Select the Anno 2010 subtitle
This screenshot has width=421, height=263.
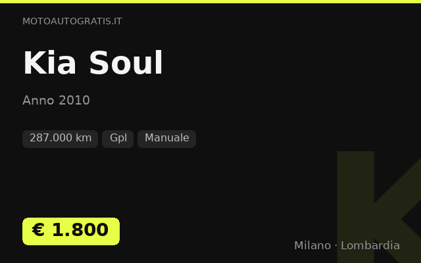56,101
